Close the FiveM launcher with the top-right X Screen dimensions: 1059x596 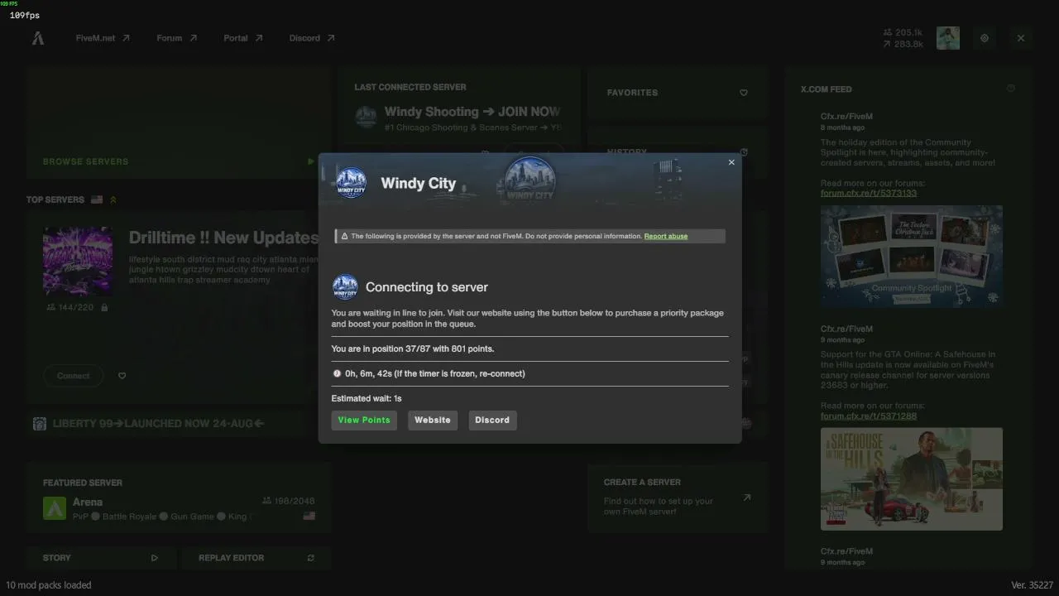[x=1021, y=38]
